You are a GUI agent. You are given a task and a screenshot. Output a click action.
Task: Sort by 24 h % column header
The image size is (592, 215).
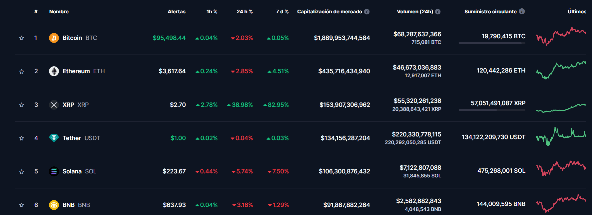tap(245, 12)
